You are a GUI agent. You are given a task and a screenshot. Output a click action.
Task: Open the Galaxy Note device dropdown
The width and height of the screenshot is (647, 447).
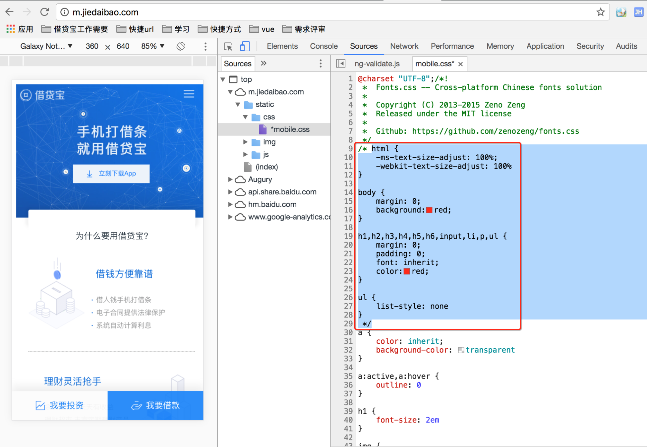coord(46,46)
